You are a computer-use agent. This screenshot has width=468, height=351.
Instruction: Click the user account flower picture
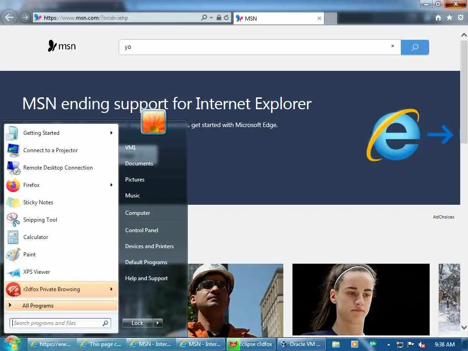(154, 122)
